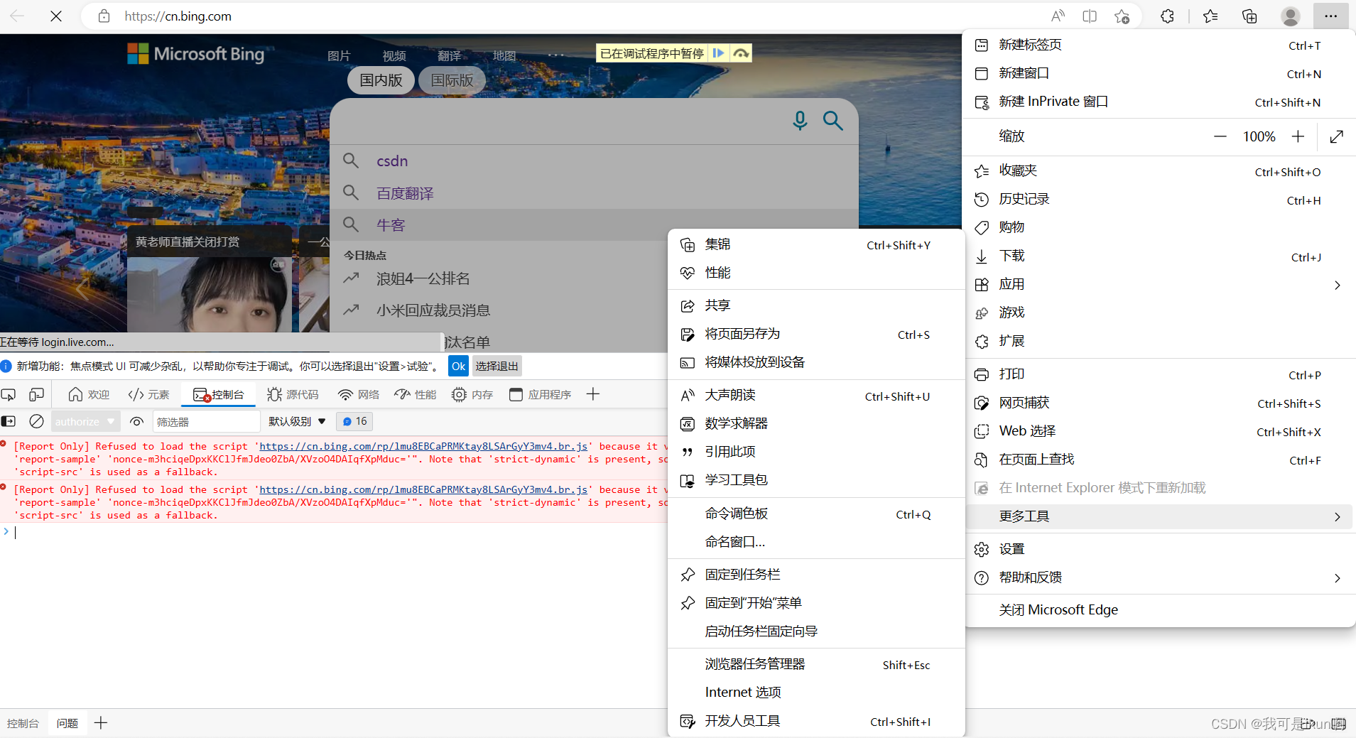The height and width of the screenshot is (738, 1356).
Task: Open the 默认级别 log level dropdown
Action: pyautogui.click(x=297, y=421)
